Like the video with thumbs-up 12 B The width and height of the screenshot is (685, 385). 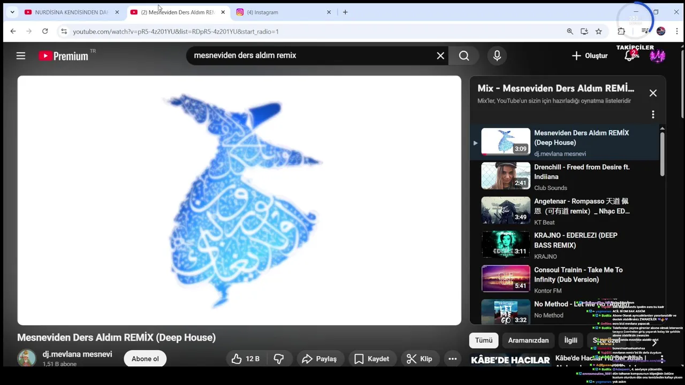click(246, 359)
